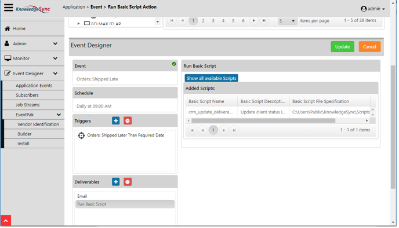This screenshot has height=228, width=399.
Task: Remove trigger with red minus icon
Action: 128,120
